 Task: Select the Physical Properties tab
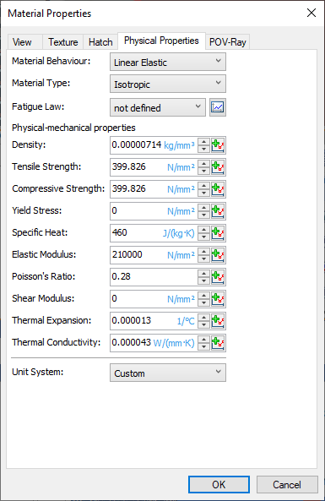pos(161,41)
